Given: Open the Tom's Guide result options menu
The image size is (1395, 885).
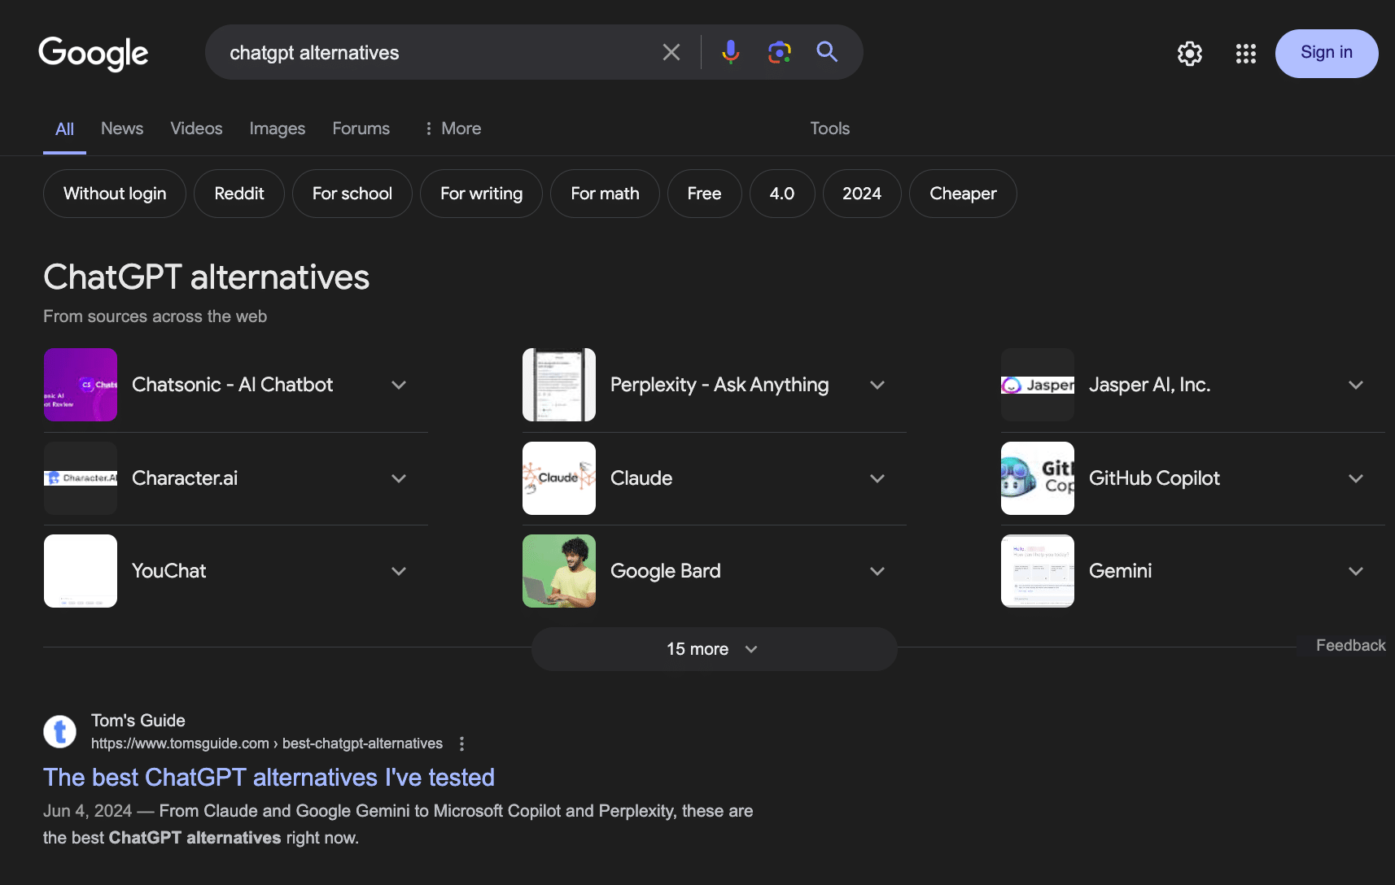Looking at the screenshot, I should (x=461, y=743).
